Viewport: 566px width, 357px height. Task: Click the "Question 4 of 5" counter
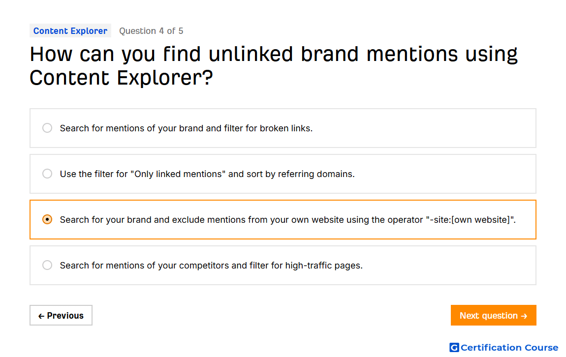click(x=151, y=31)
